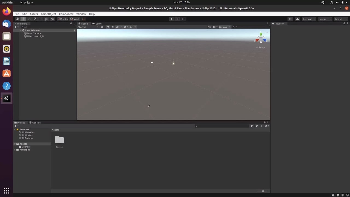Select the Project tab
This screenshot has height=197, width=350.
pos(20,123)
